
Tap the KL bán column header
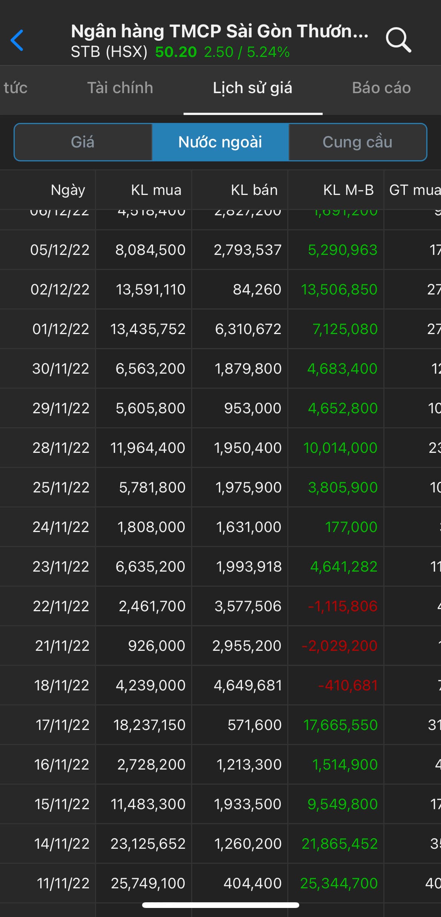coord(254,190)
